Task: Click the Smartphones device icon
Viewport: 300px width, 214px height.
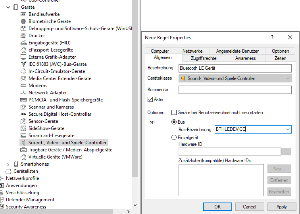Action: click(x=16, y=164)
